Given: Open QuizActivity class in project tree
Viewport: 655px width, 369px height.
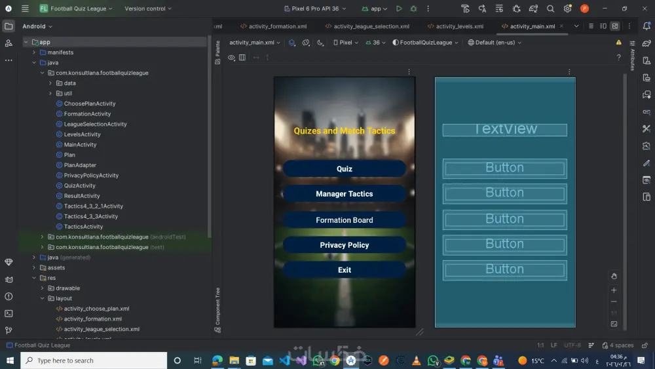Looking at the screenshot, I should [79, 185].
